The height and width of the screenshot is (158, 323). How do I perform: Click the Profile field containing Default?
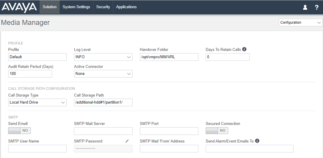[x=37, y=57]
